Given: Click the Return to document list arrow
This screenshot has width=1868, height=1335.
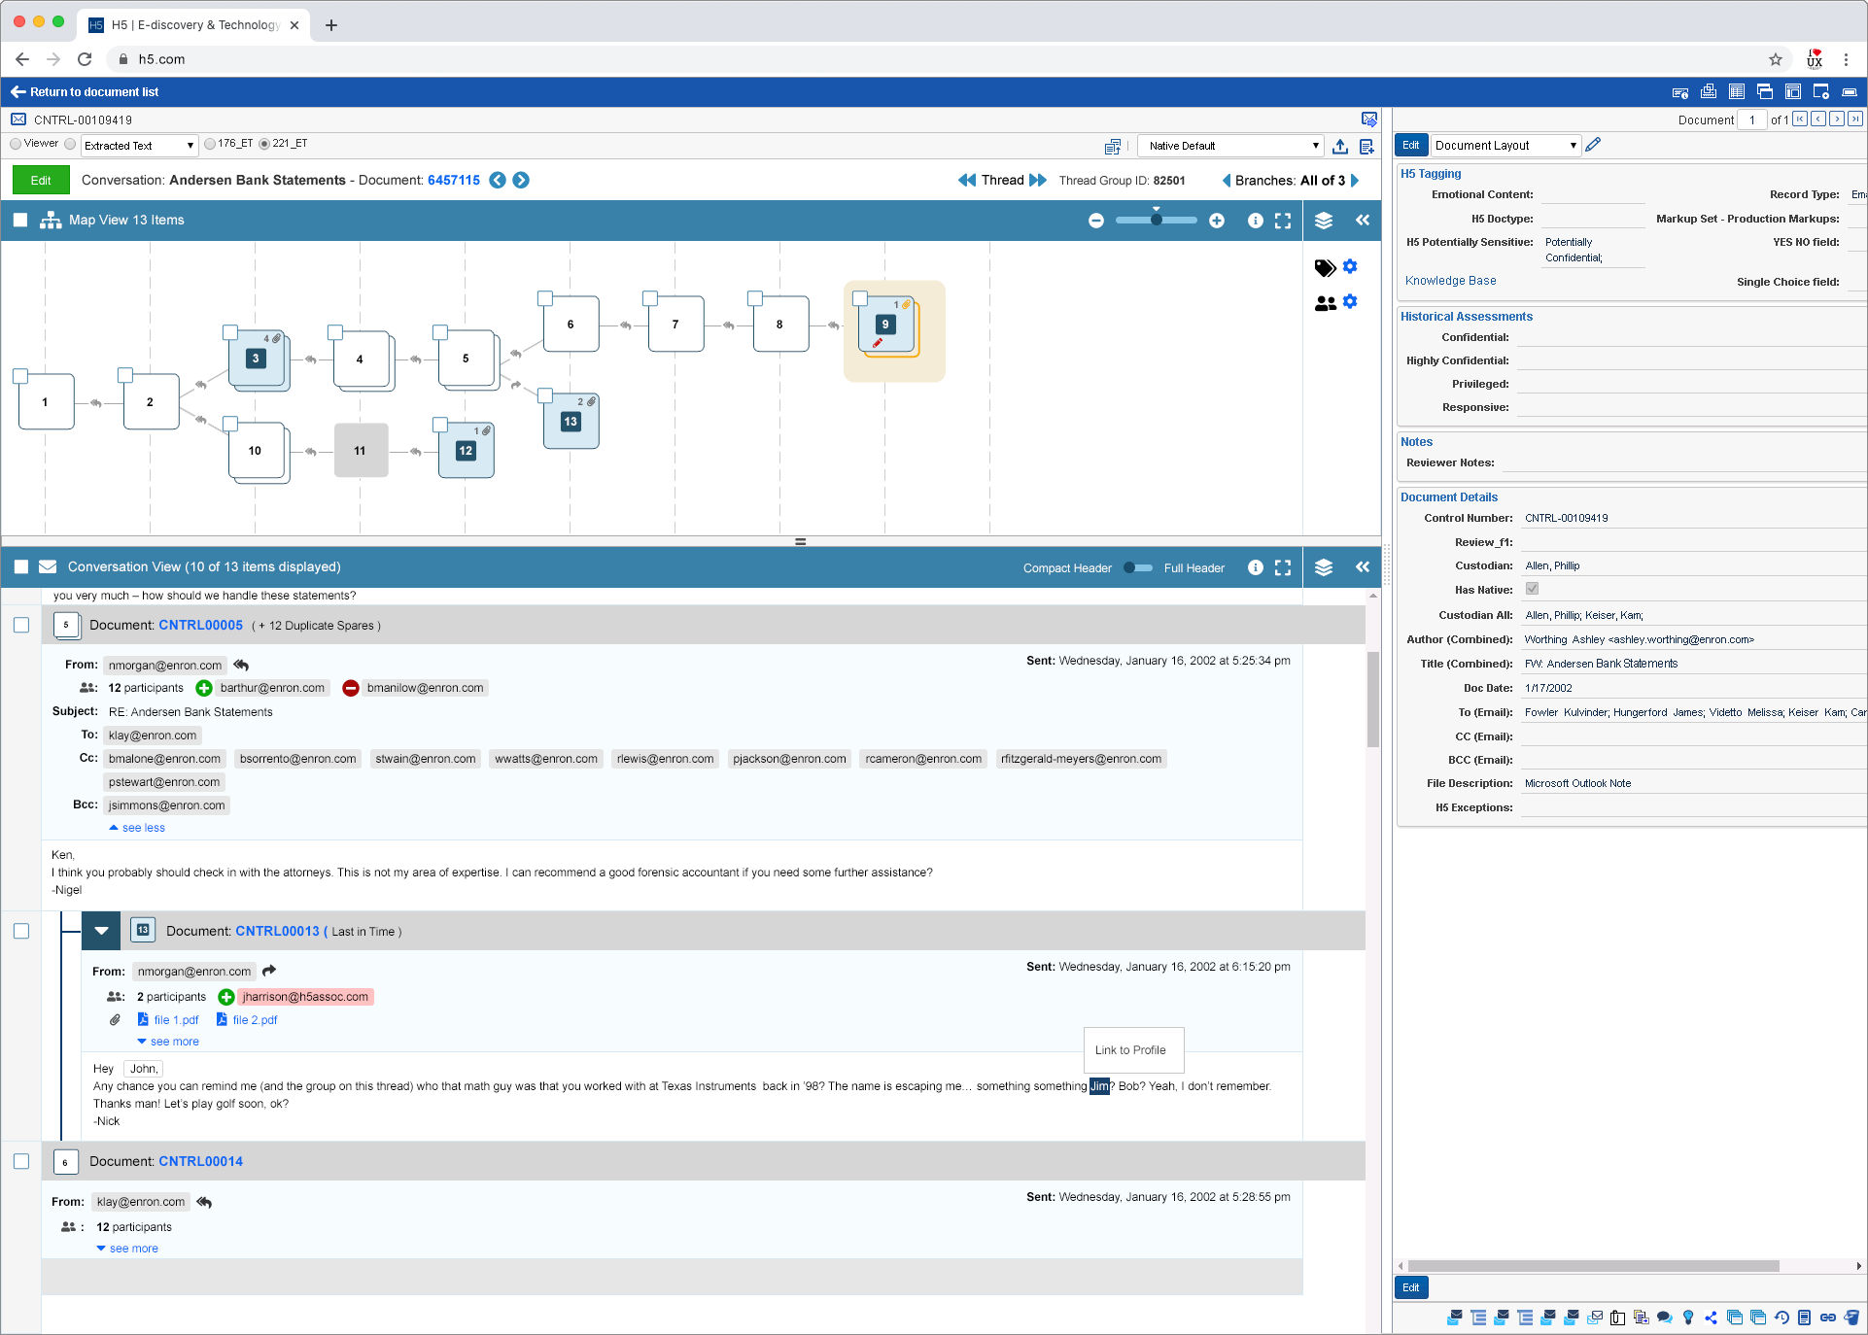Looking at the screenshot, I should coord(17,92).
